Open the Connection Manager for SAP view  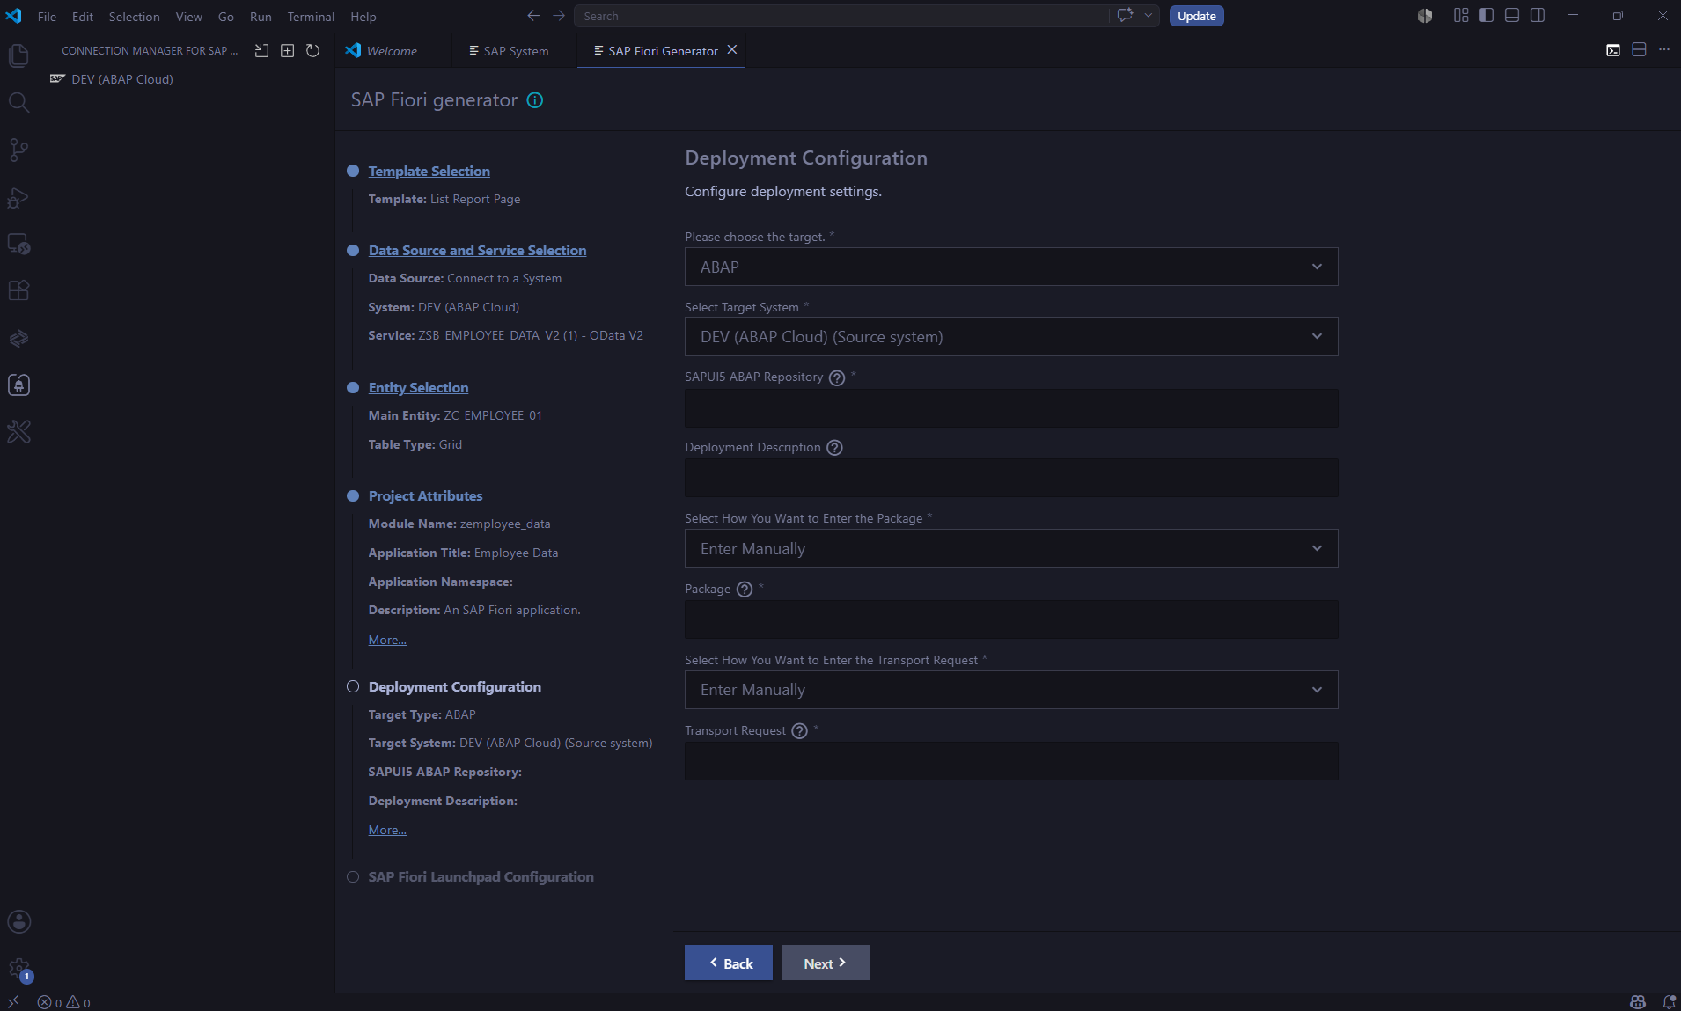pyautogui.click(x=18, y=385)
